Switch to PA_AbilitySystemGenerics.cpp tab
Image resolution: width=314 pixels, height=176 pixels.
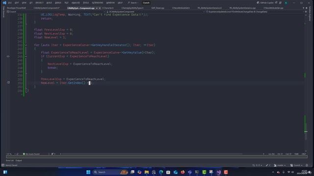tap(242, 8)
